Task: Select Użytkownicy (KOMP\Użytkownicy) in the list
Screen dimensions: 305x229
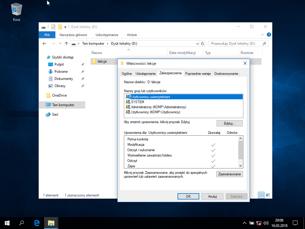Action: coord(183,112)
